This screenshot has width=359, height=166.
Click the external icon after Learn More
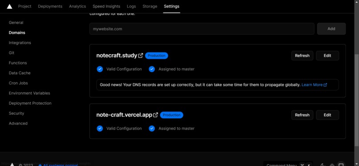[x=325, y=85]
